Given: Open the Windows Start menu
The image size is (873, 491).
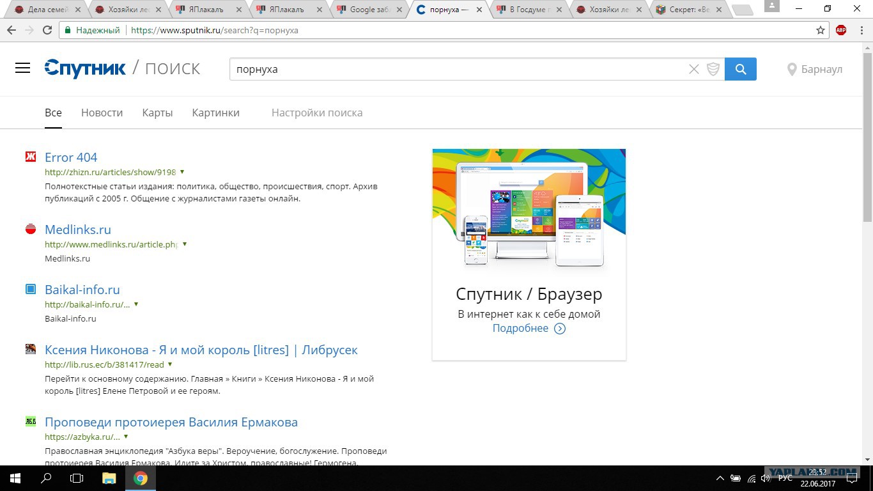Looking at the screenshot, I should click(15, 478).
